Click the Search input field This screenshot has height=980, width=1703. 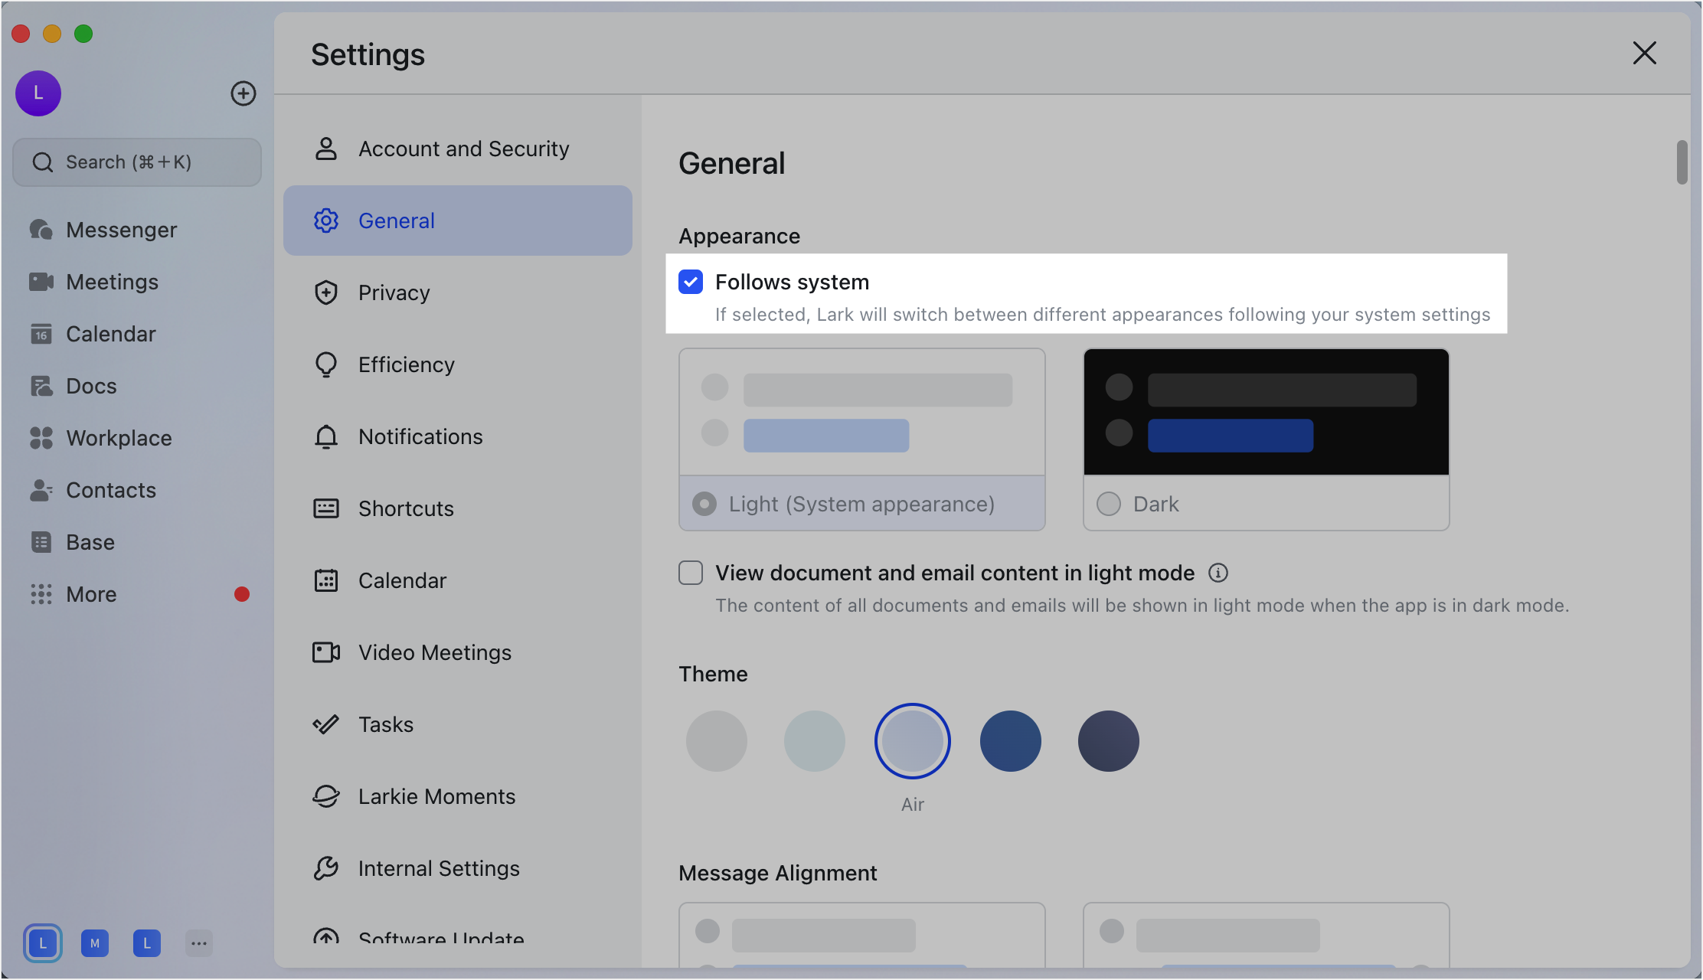coord(137,162)
